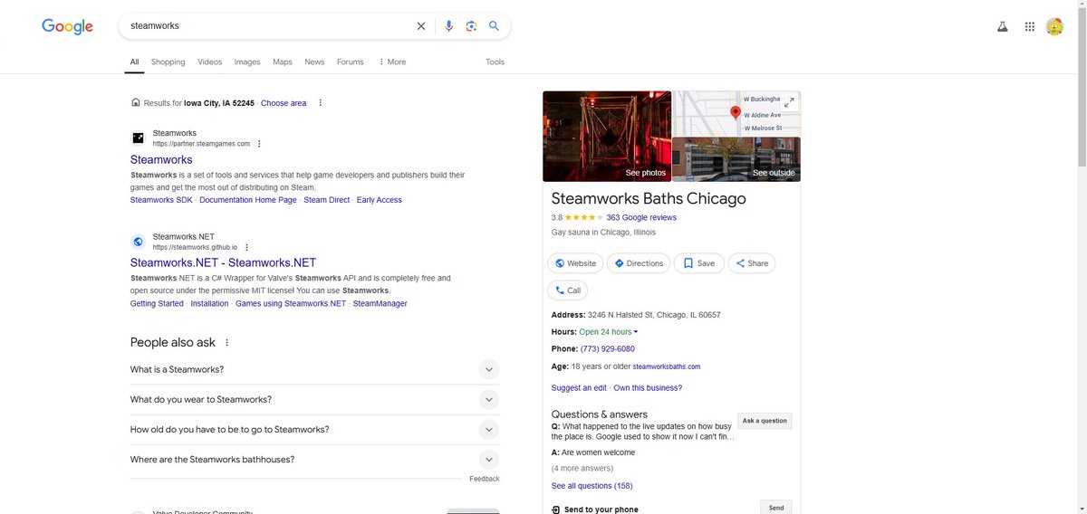Clear the search box text
The height and width of the screenshot is (514, 1087).
click(x=420, y=26)
